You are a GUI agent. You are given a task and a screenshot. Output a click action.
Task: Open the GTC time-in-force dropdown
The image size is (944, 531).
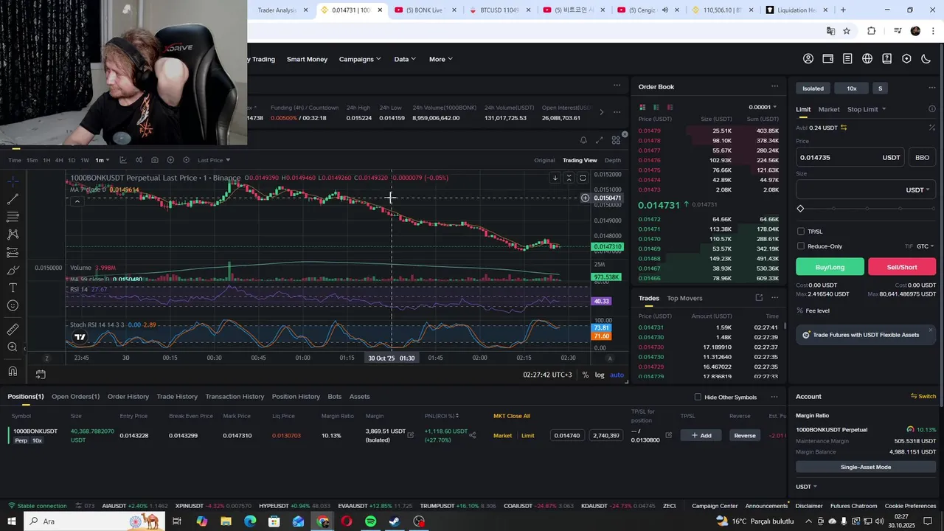[926, 246]
